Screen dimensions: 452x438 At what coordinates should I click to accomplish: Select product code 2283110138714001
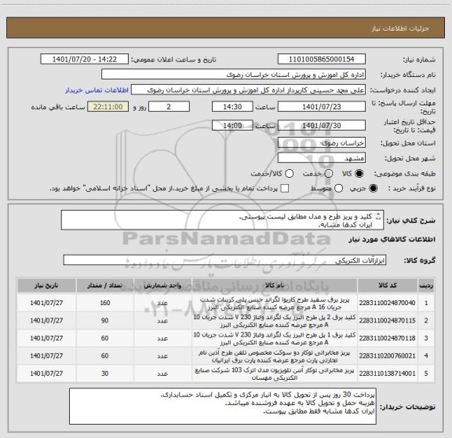click(387, 374)
